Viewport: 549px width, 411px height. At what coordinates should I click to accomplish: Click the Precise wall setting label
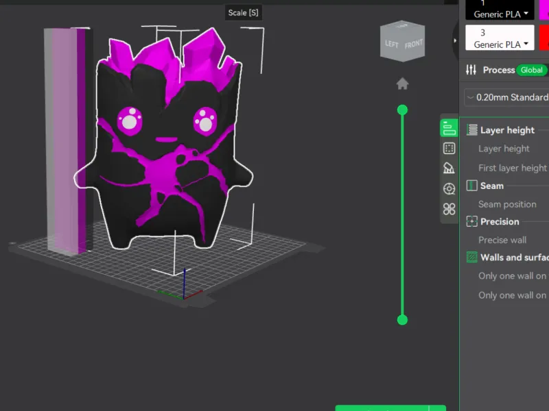point(502,240)
